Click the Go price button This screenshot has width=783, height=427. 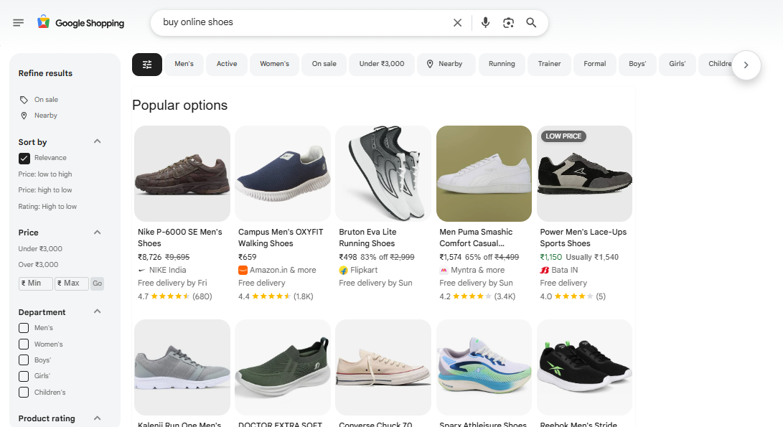click(97, 283)
